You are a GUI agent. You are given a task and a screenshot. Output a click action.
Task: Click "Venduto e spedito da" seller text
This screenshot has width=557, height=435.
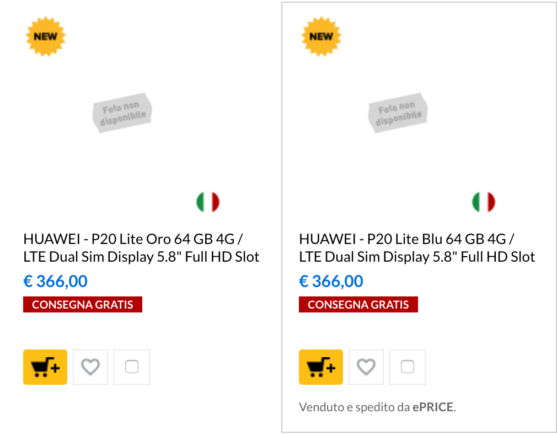tap(354, 407)
